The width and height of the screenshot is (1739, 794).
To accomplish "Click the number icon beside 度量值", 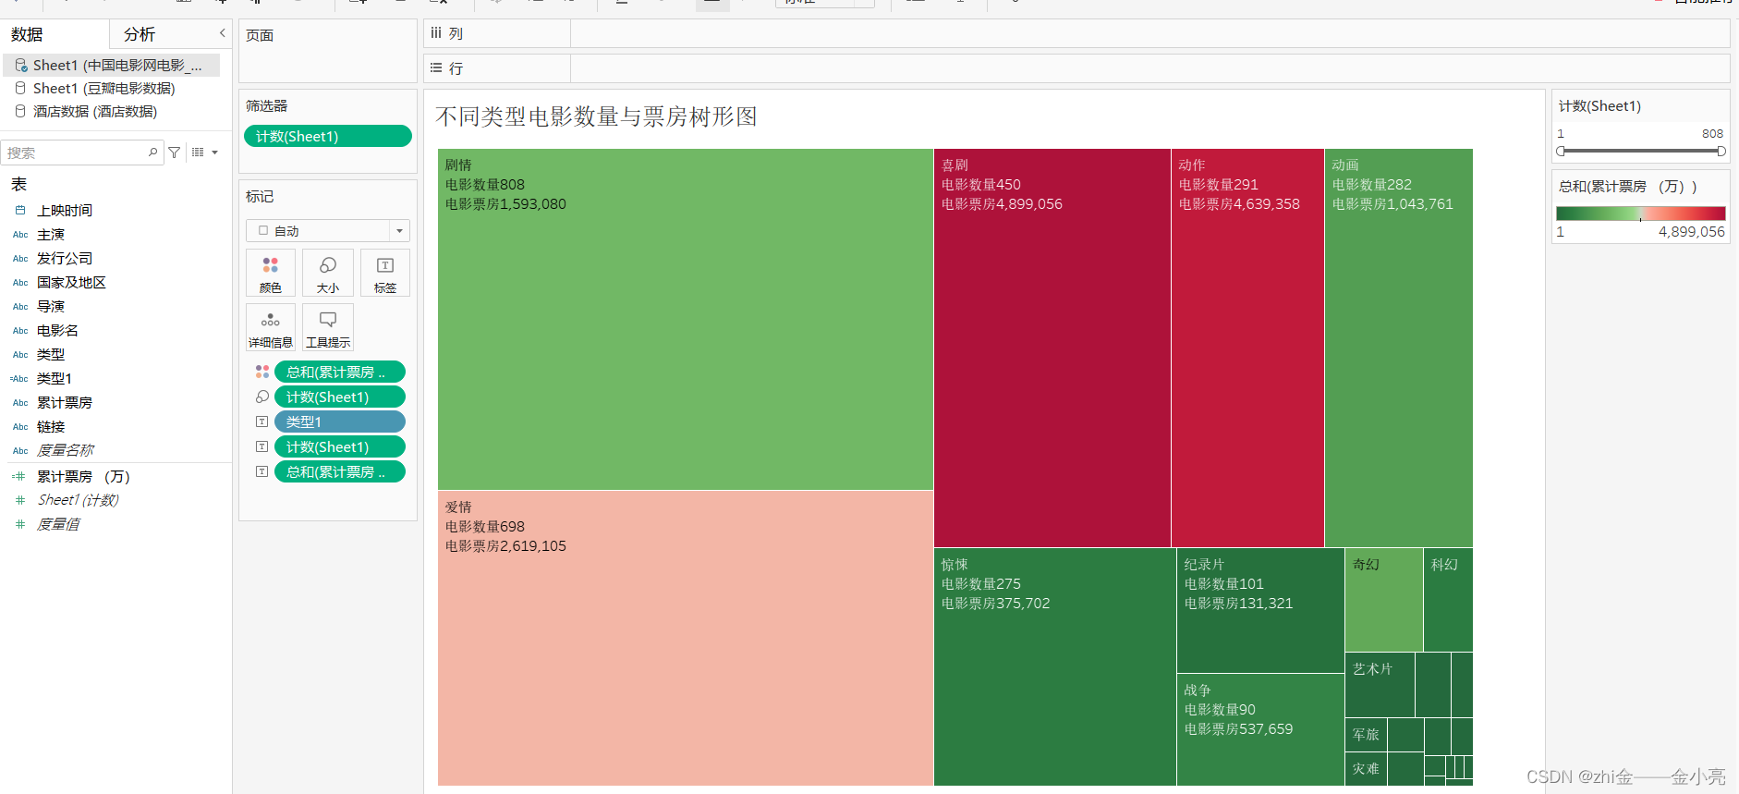I will [20, 524].
